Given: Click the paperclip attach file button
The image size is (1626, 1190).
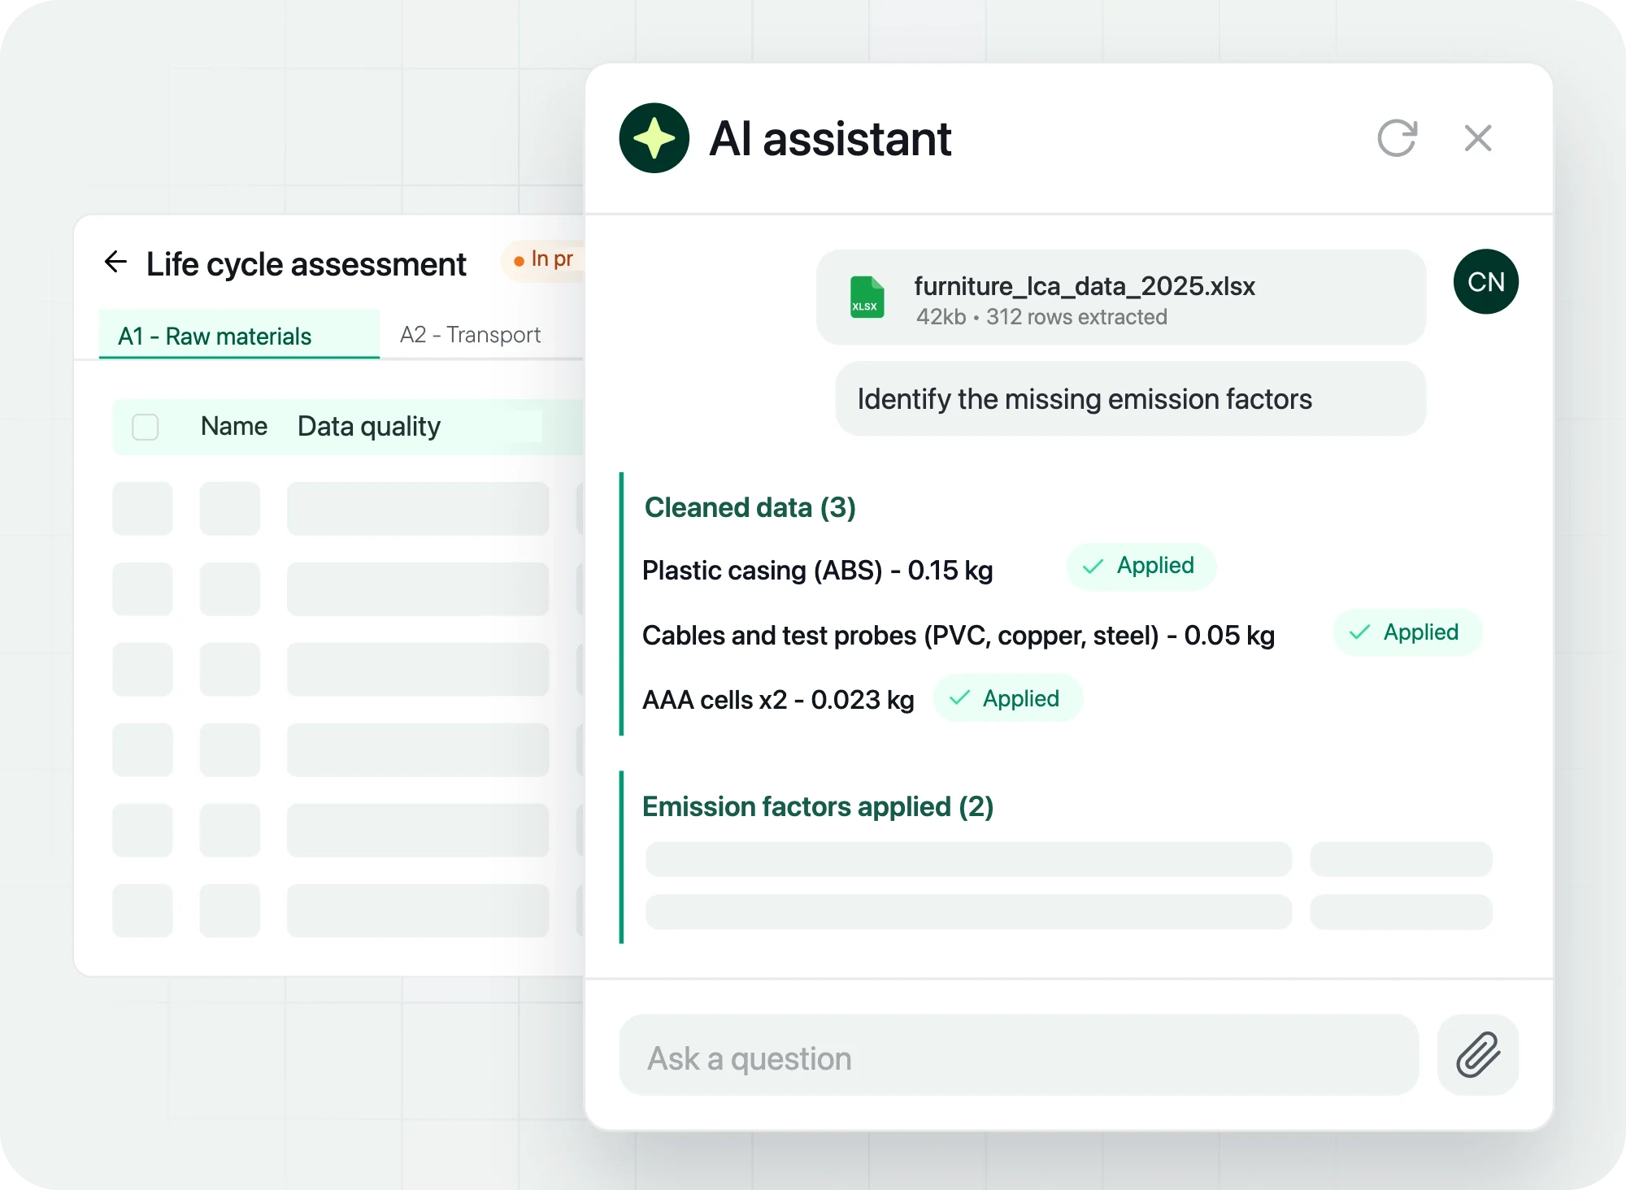Looking at the screenshot, I should tap(1477, 1054).
